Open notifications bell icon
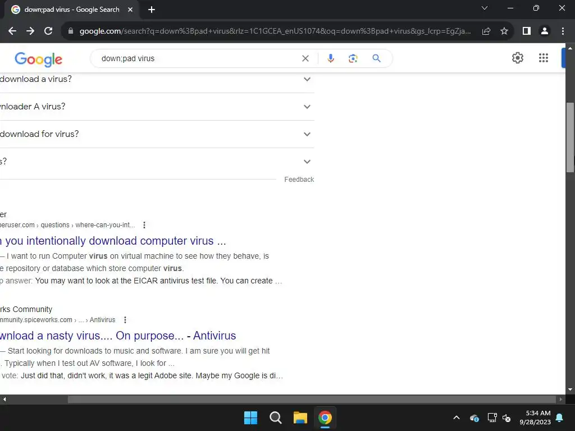 [560, 418]
